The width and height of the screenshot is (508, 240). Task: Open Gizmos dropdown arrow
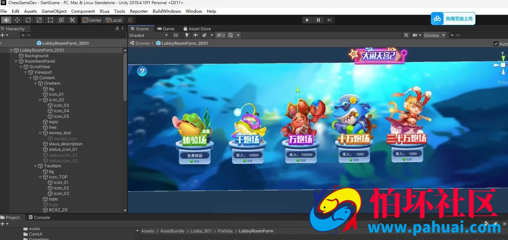tap(444, 35)
